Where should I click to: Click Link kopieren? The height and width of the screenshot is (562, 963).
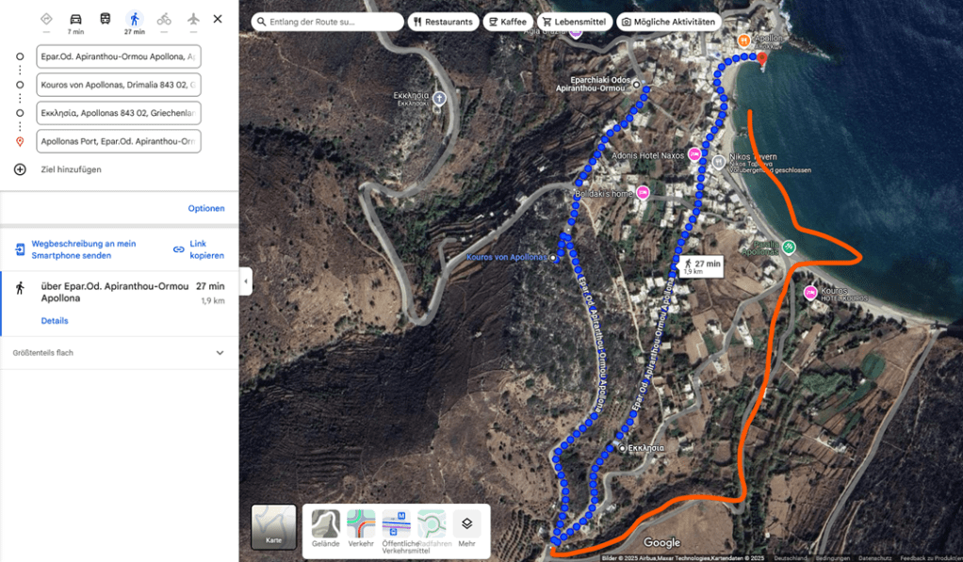[x=199, y=249]
